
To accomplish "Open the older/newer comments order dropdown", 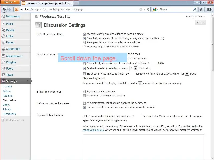I will pos(136,83).
